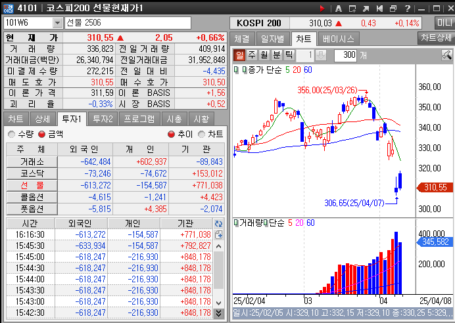Click the 코스닥 row button
The height and width of the screenshot is (323, 455).
32,173
